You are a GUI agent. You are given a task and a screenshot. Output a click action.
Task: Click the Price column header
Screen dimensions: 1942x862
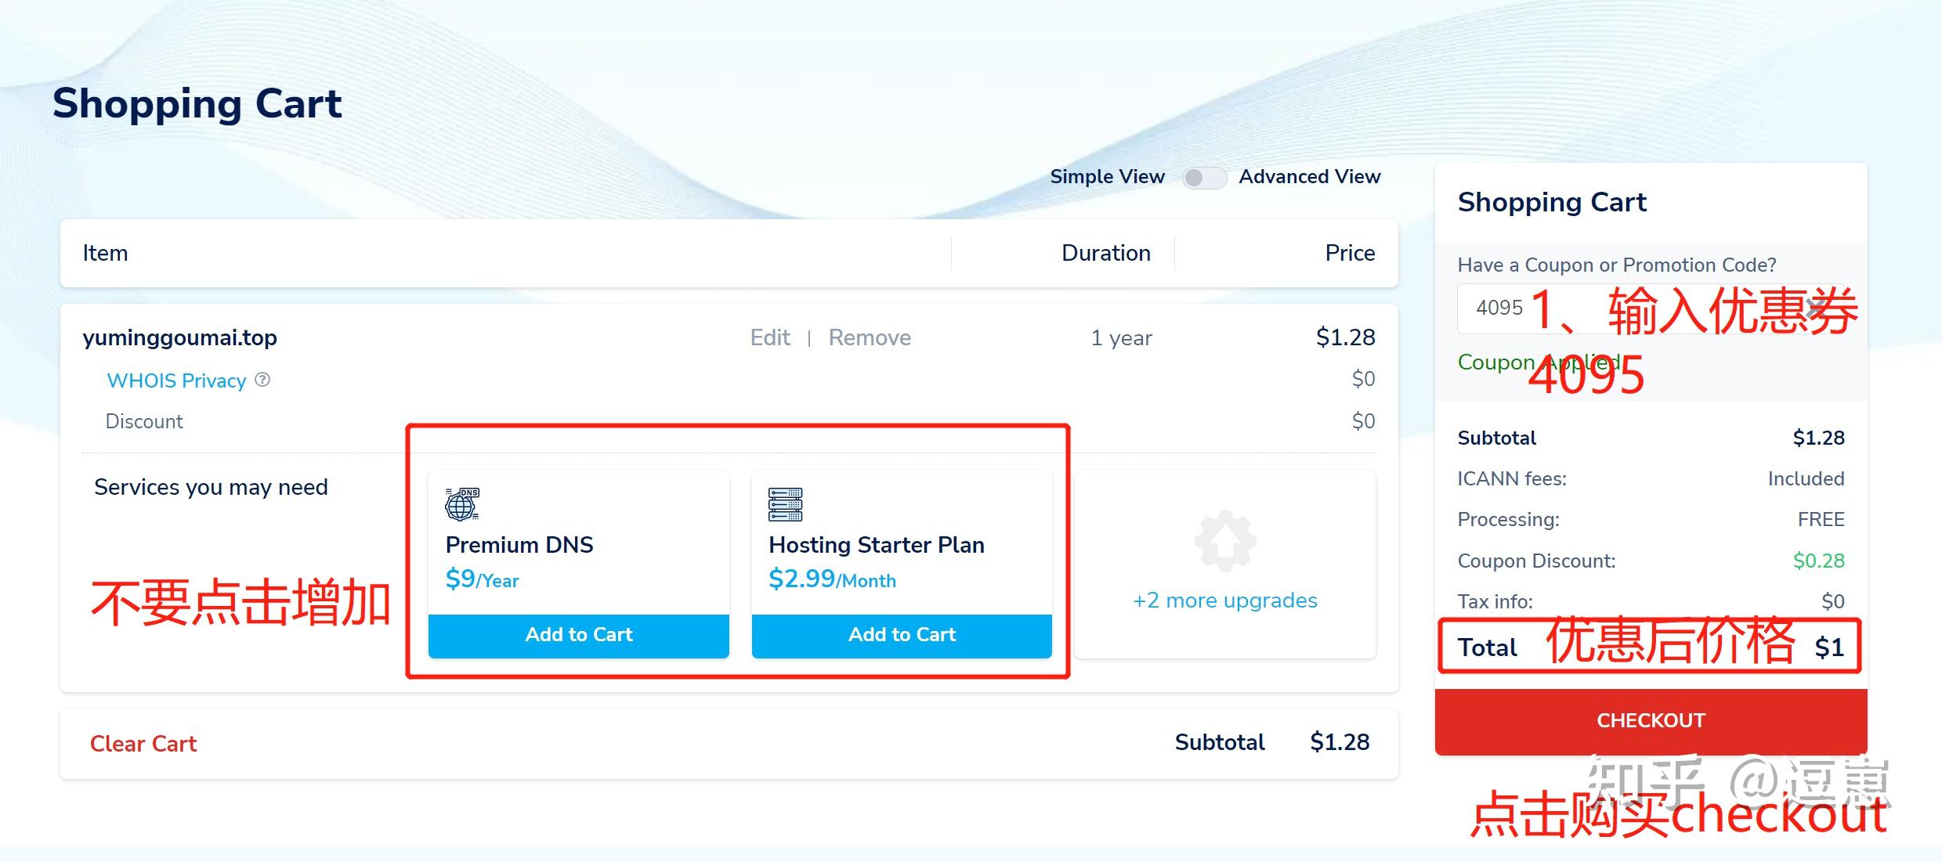[x=1350, y=253]
